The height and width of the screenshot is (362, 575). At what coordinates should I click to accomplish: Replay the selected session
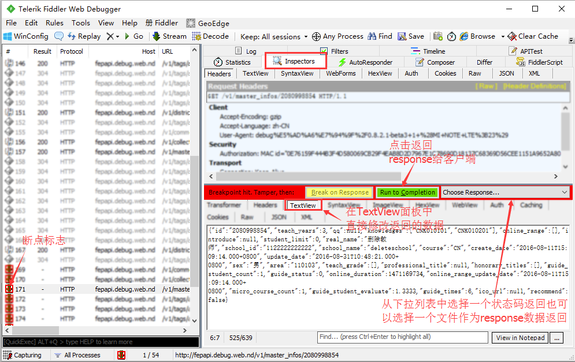click(84, 36)
